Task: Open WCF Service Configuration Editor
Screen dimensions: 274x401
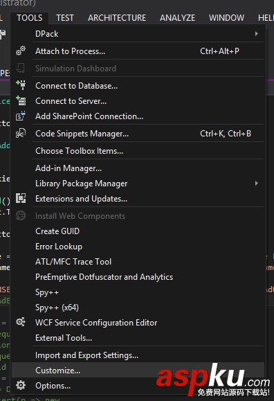Action: (138, 323)
